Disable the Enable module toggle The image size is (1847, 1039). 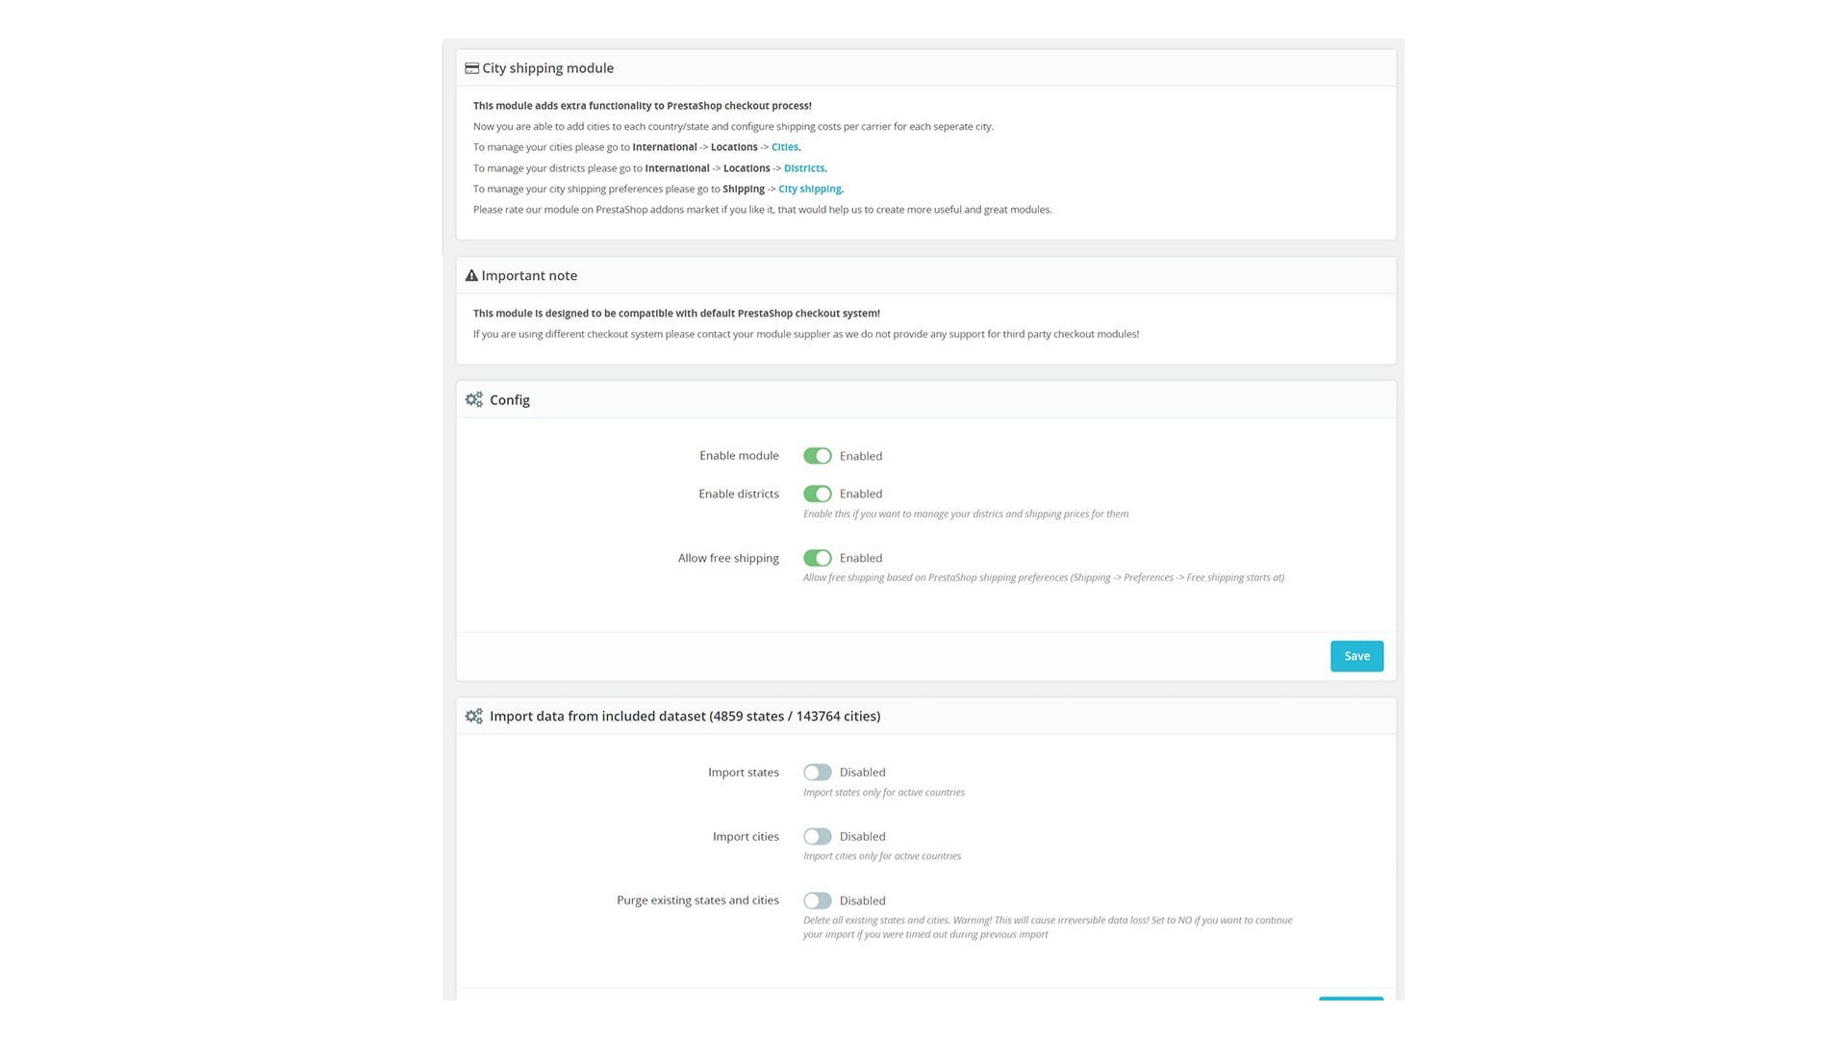[817, 456]
